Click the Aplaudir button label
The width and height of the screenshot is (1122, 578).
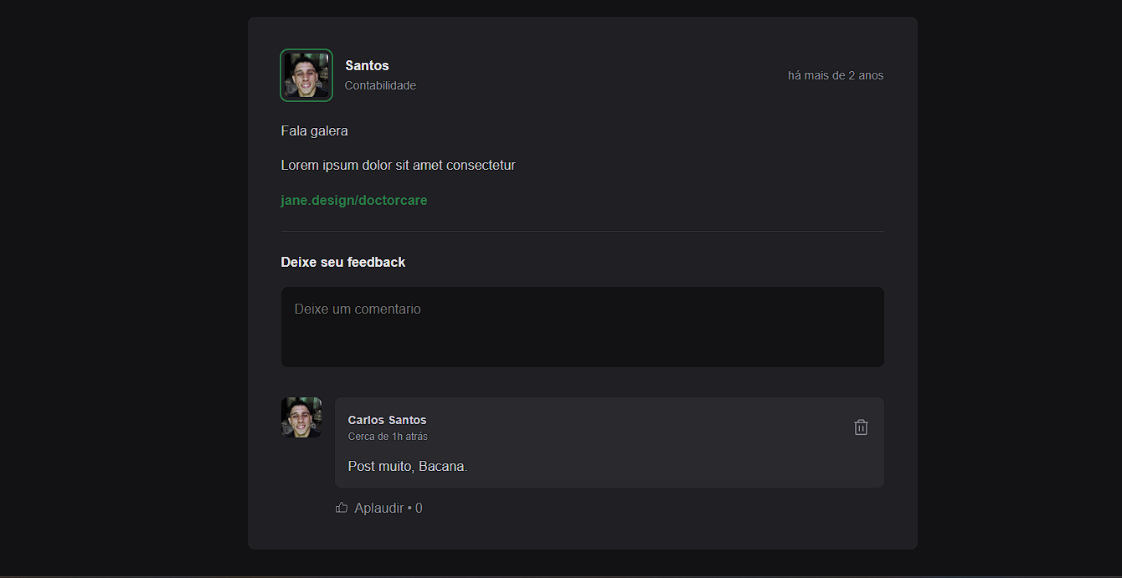click(379, 508)
